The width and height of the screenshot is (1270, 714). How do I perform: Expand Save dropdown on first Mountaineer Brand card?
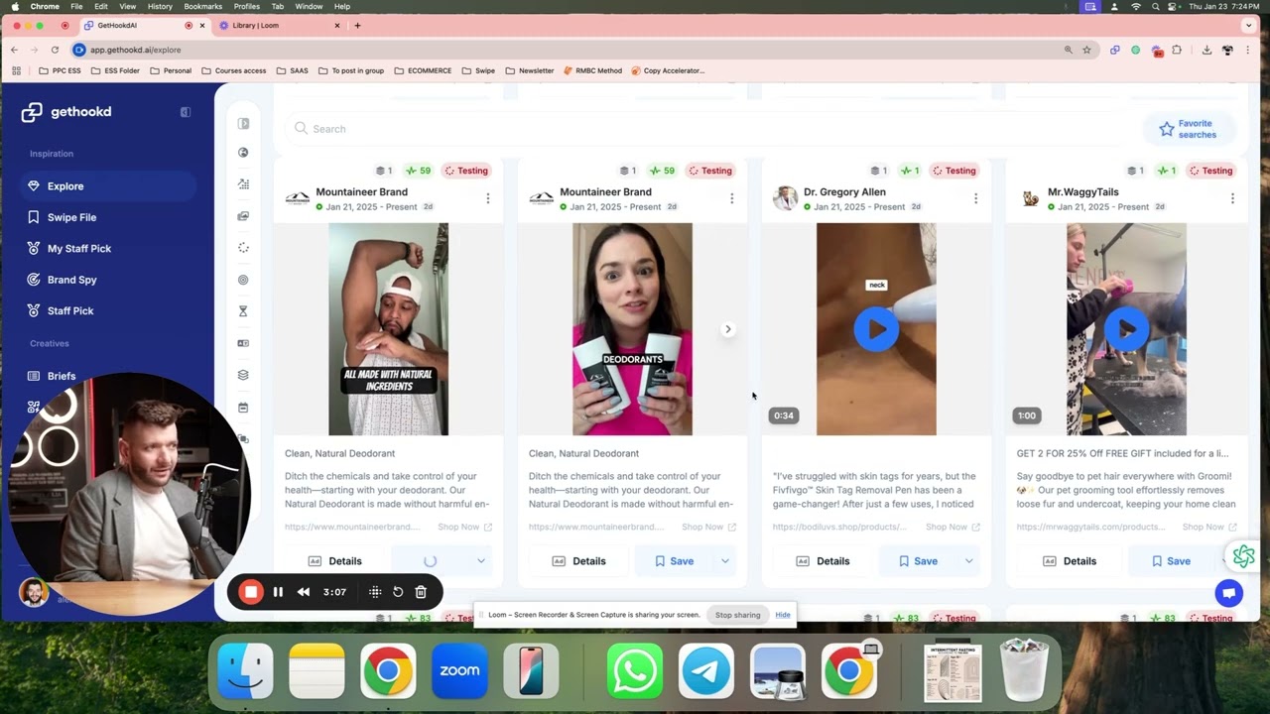pyautogui.click(x=481, y=561)
